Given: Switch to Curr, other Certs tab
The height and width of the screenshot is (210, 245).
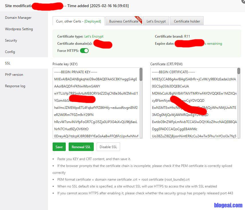Looking at the screenshot, I should click(78, 21).
